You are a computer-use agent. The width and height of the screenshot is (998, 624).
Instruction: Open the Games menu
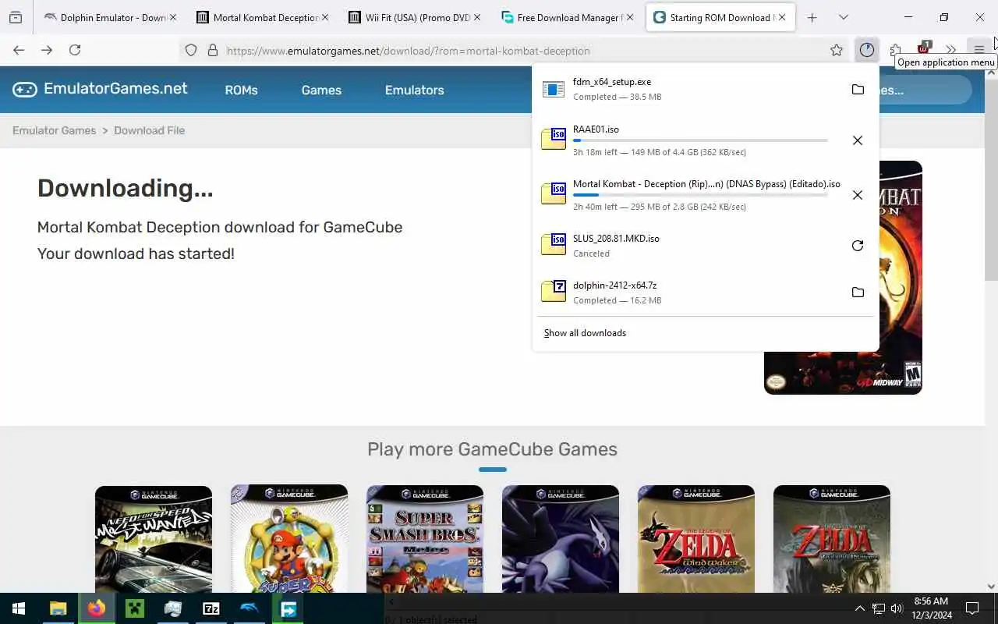coord(321,90)
